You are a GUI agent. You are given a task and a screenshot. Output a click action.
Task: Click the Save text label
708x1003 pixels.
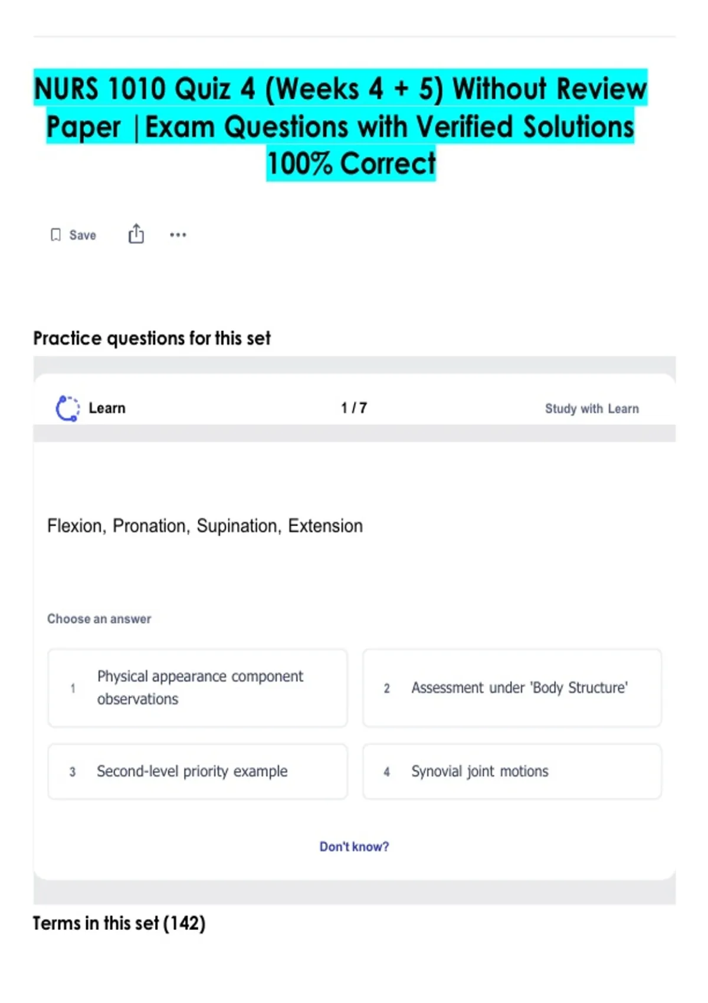[83, 235]
